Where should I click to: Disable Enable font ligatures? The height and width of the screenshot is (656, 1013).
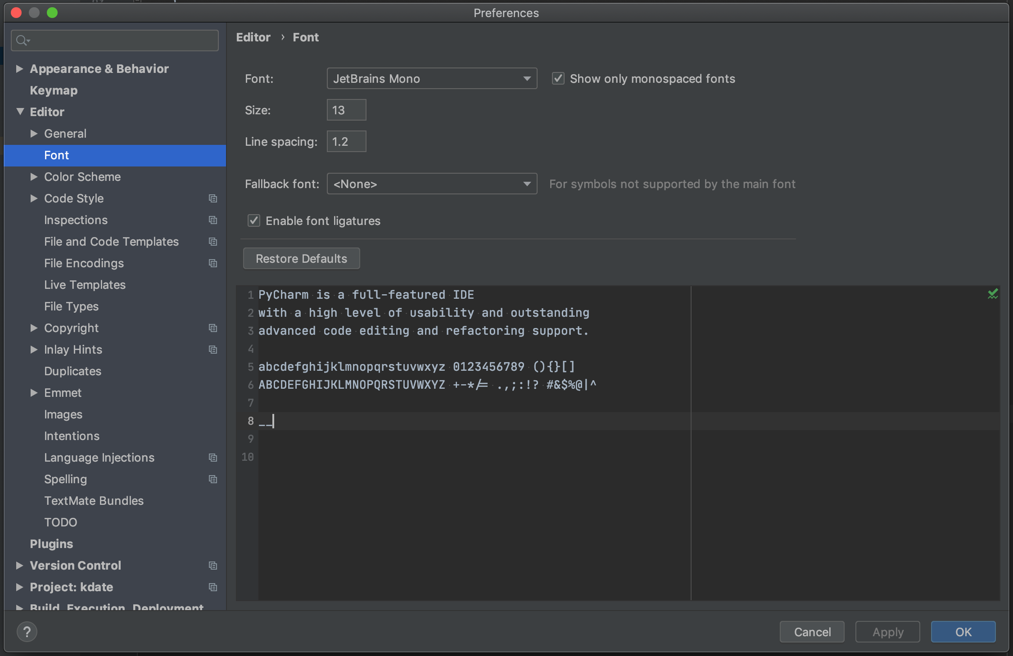253,220
